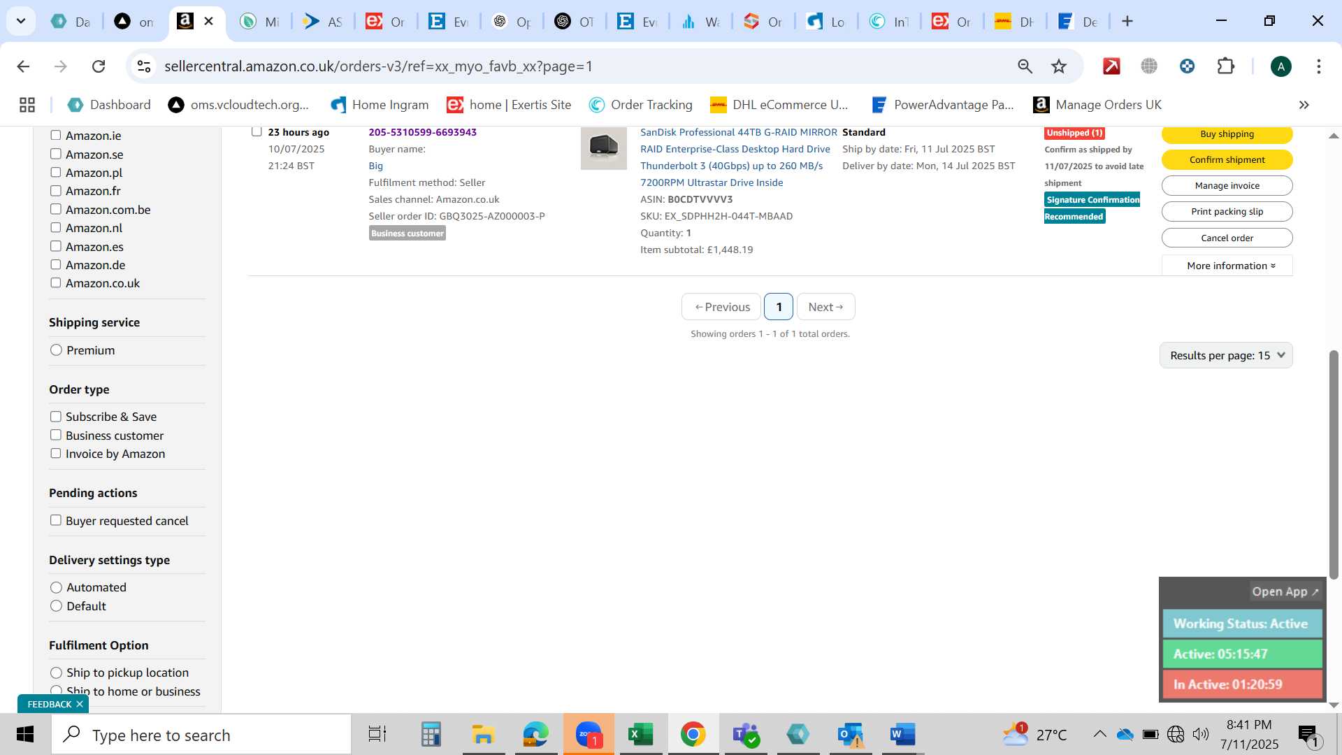Tick the Amazon.fr checkbox
The width and height of the screenshot is (1342, 755).
click(x=56, y=191)
